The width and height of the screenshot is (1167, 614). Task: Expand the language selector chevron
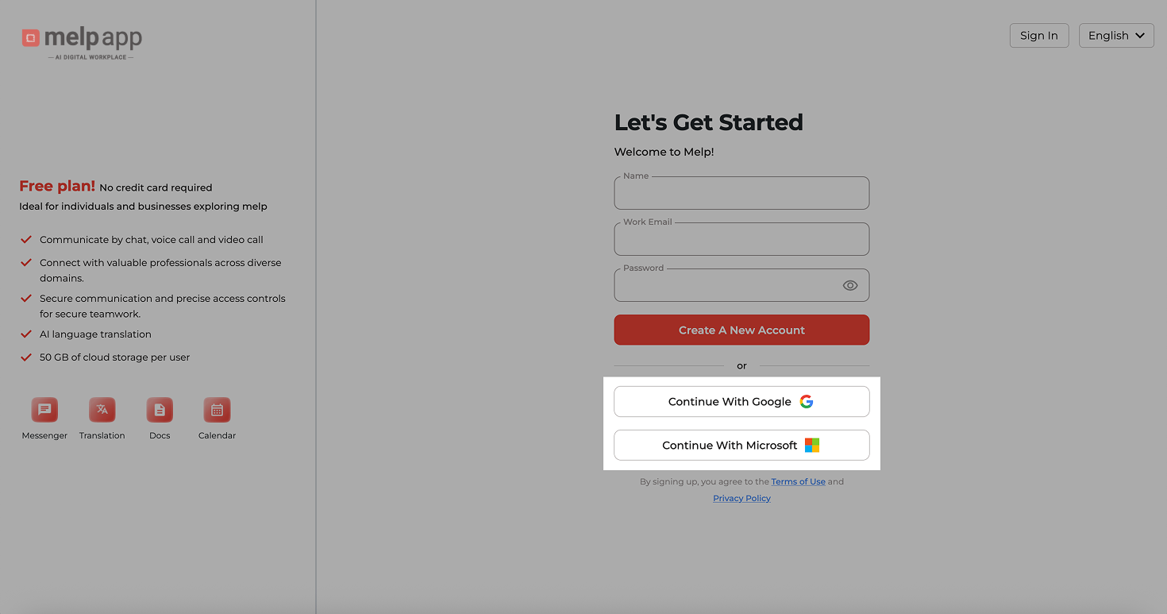(1141, 35)
